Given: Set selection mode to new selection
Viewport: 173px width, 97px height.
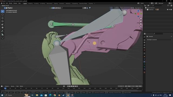Looking at the screenshot, I should point(5,8).
